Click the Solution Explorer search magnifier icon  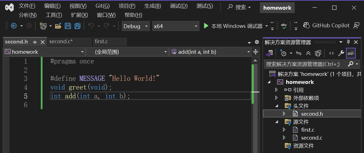(x=351, y=64)
